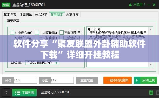The width and height of the screenshot is (159, 98).
Task: Switch to the 迷海归巢 tab
Action: [x=25, y=15]
